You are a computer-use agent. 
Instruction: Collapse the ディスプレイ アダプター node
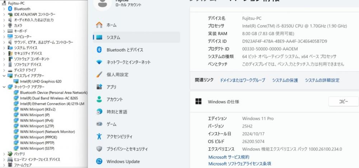[4, 76]
